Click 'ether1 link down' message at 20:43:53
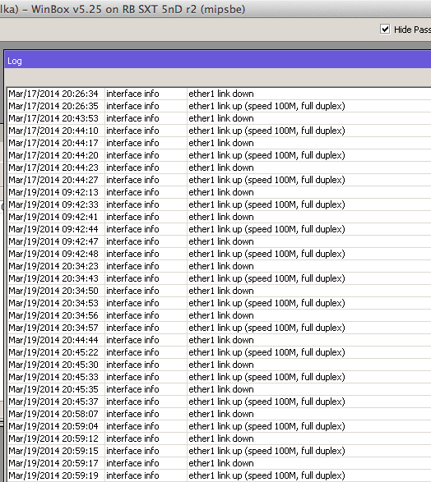The height and width of the screenshot is (482, 431). (221, 118)
